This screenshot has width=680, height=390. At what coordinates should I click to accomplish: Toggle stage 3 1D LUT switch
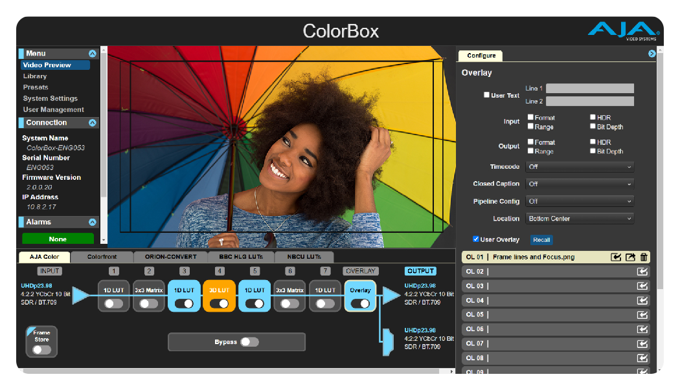point(184,304)
